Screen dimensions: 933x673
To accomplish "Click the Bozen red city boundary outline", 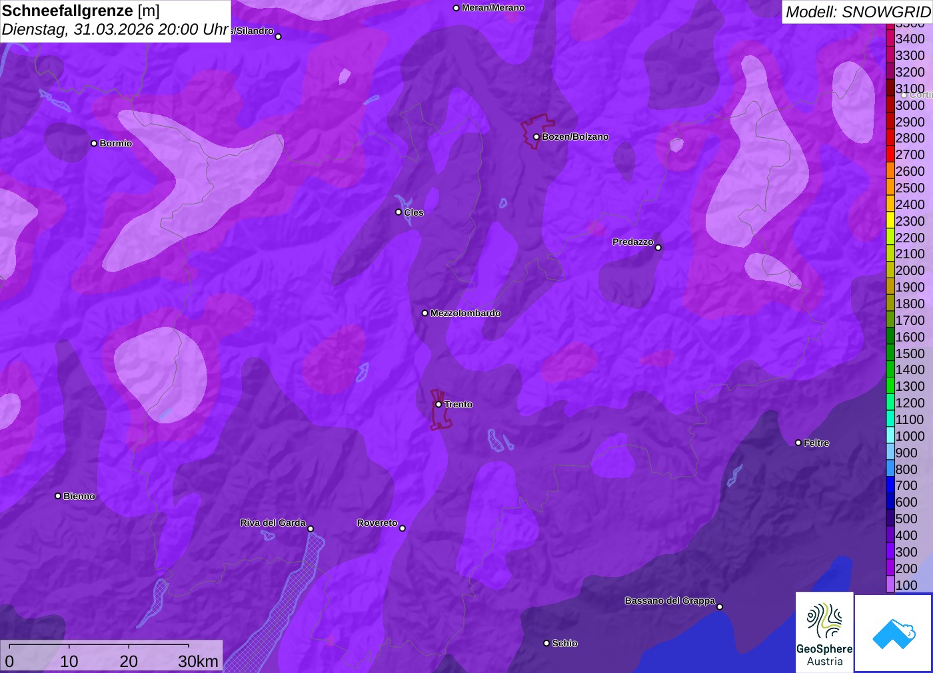I will pos(537,131).
